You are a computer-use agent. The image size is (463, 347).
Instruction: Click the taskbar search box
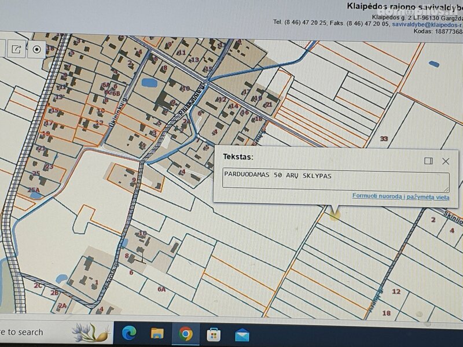click(x=56, y=332)
